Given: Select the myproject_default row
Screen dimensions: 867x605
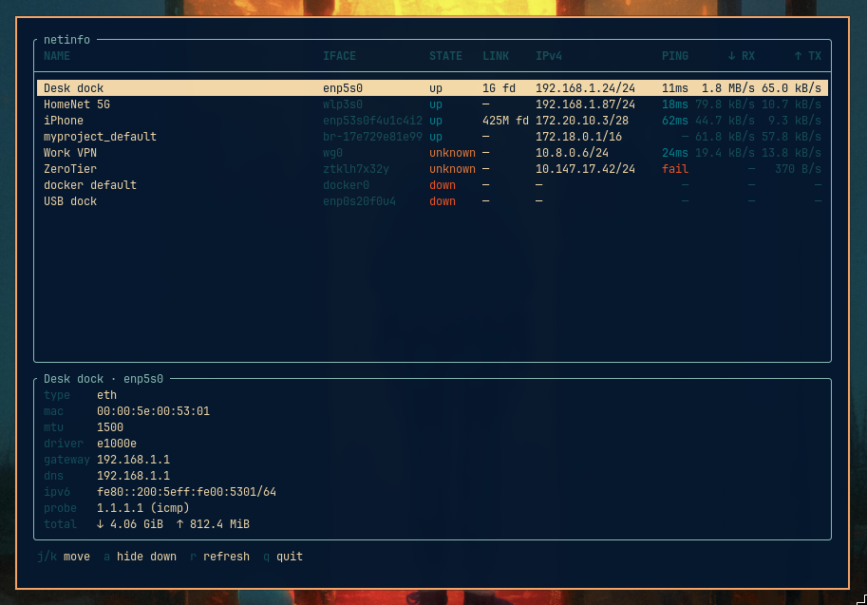Looking at the screenshot, I should [432, 136].
